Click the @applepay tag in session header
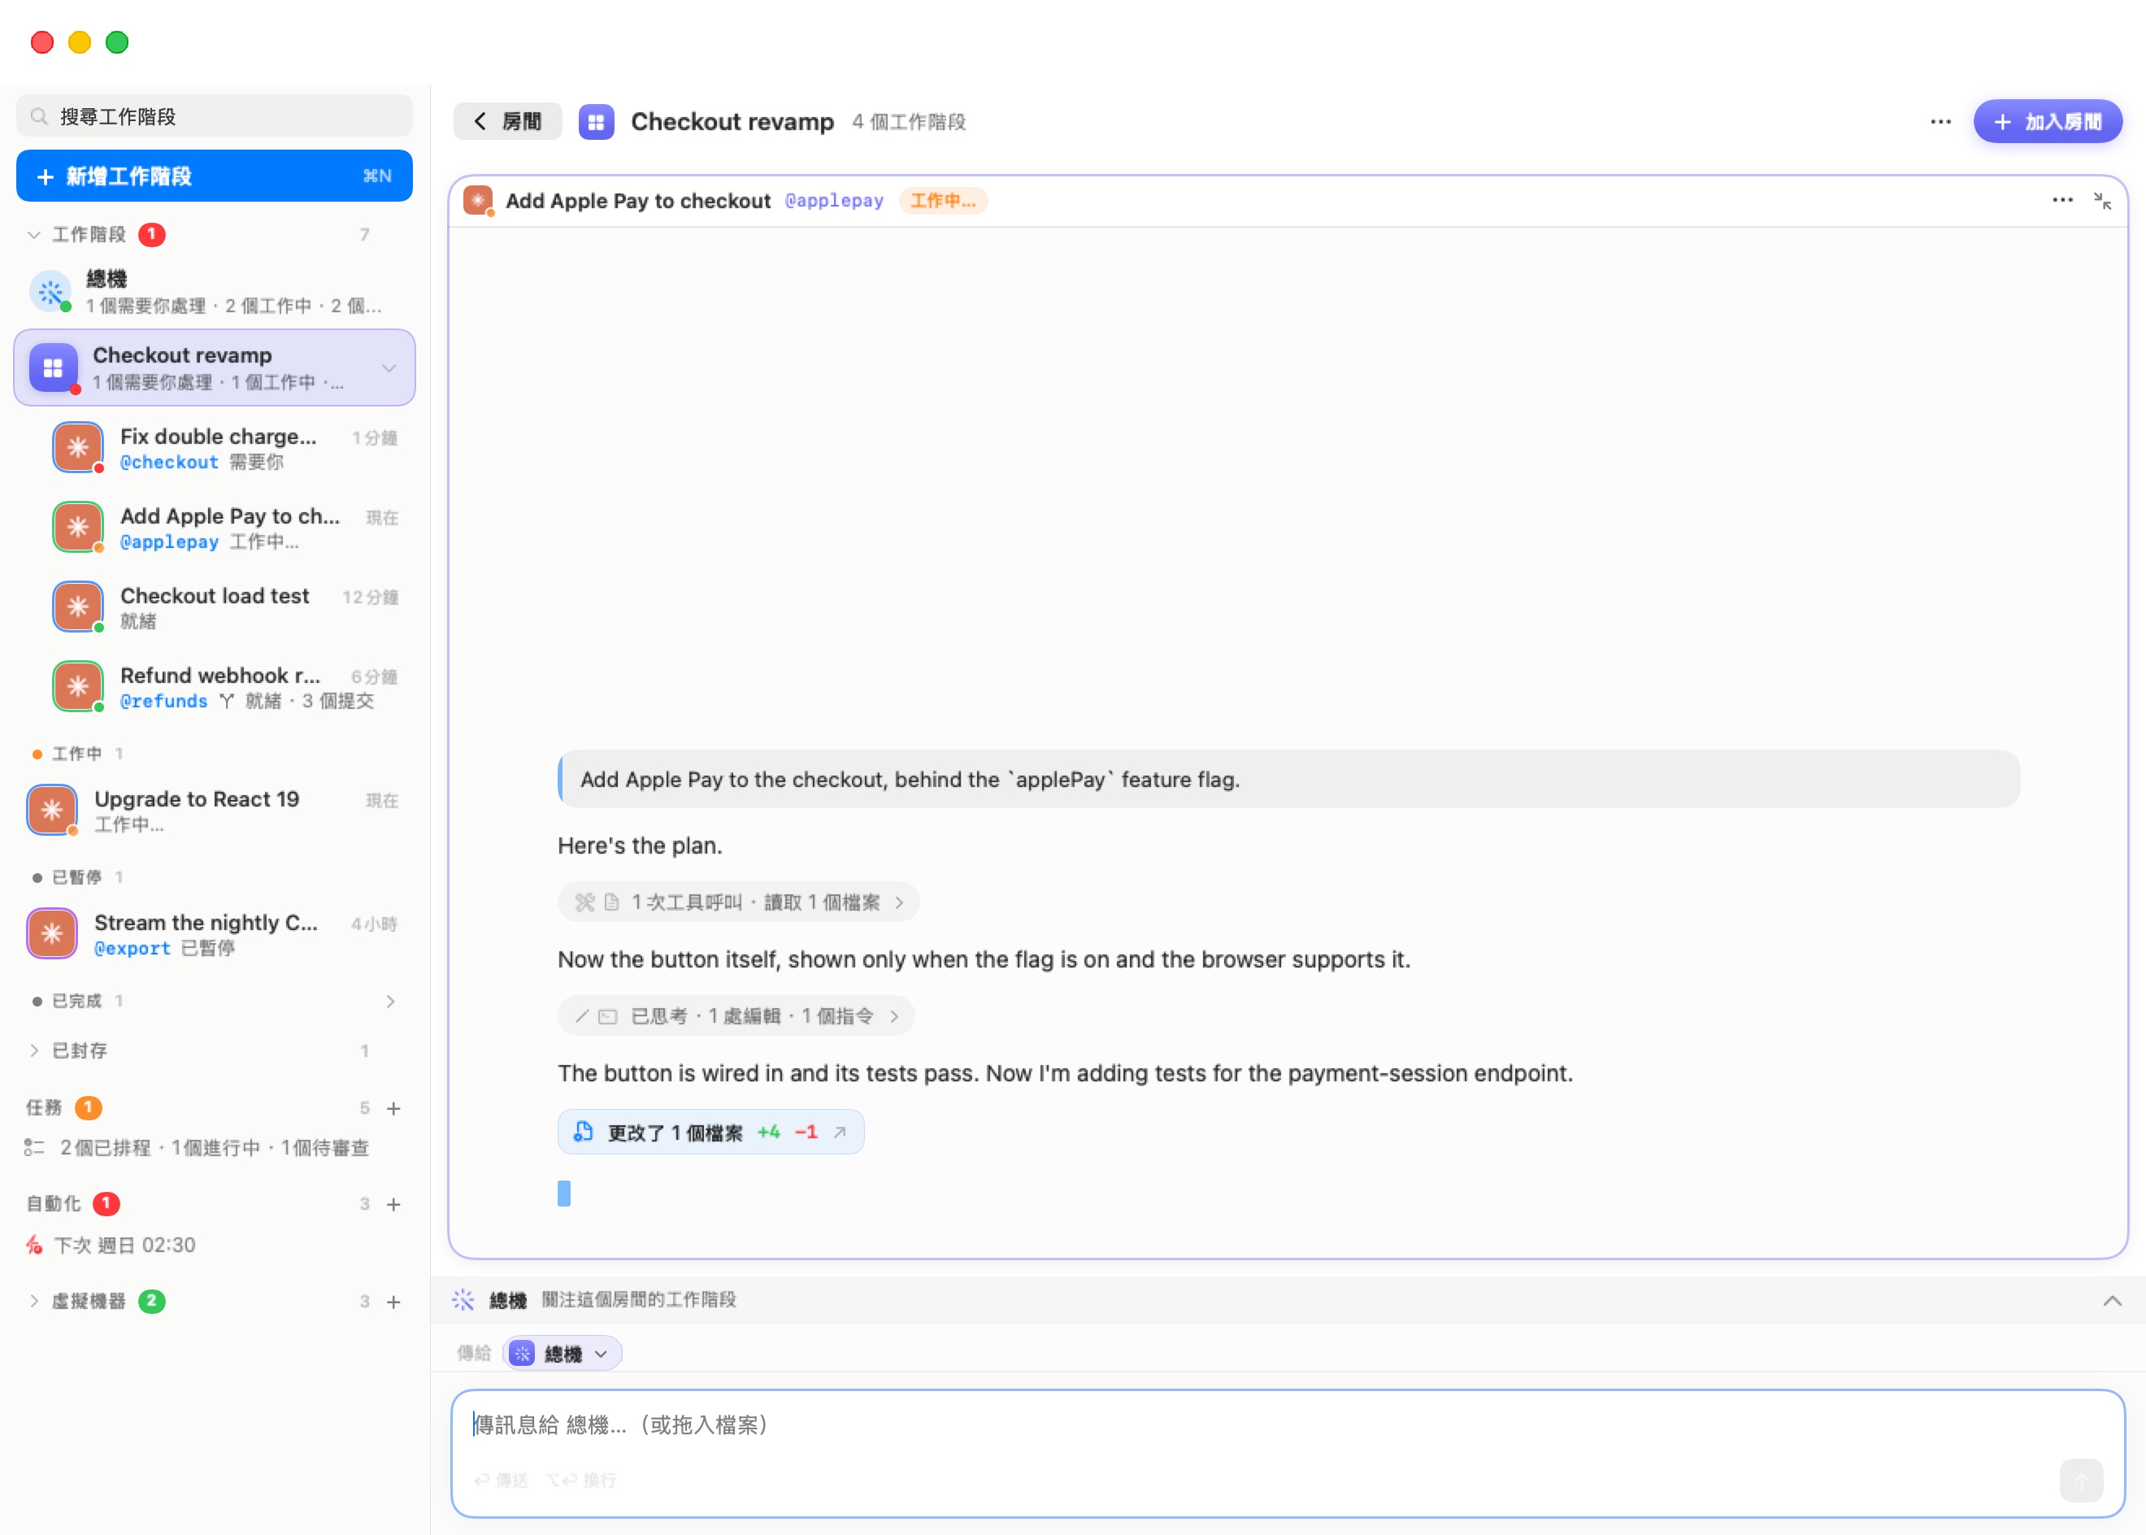 click(834, 200)
